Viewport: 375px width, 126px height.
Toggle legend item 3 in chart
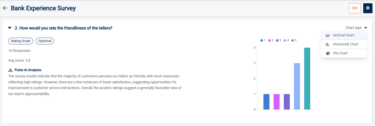278,40
